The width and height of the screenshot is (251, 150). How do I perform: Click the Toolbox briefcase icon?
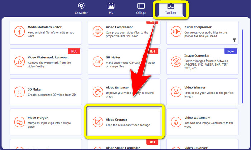(x=171, y=6)
